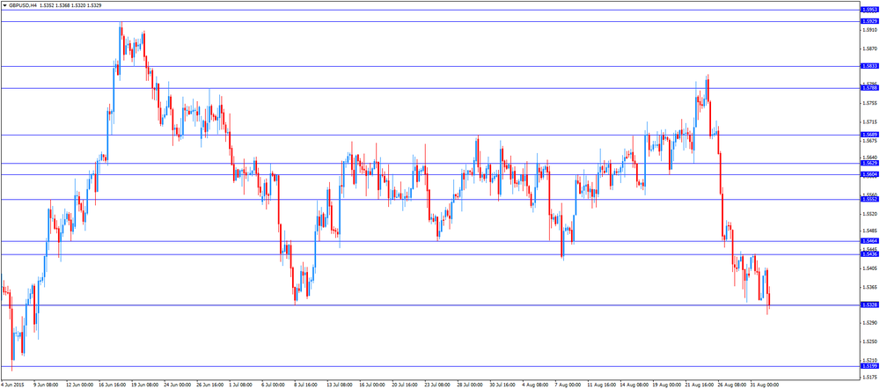Screen dimensions: 880x389
Task: Click the 1.5788 price level label
Action: click(869, 87)
